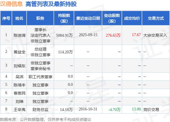Select the 最近变动日期 column header
The image size is (170, 122).
pos(88,18)
